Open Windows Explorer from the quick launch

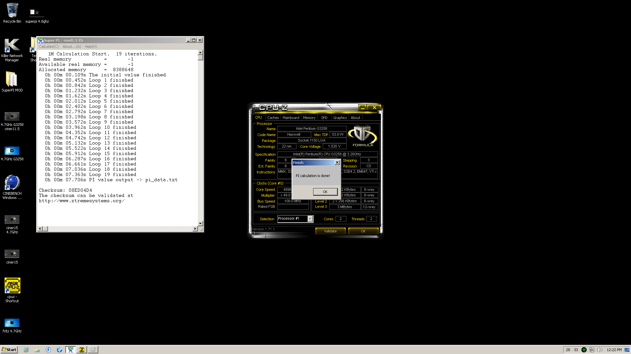pyautogui.click(x=37, y=350)
